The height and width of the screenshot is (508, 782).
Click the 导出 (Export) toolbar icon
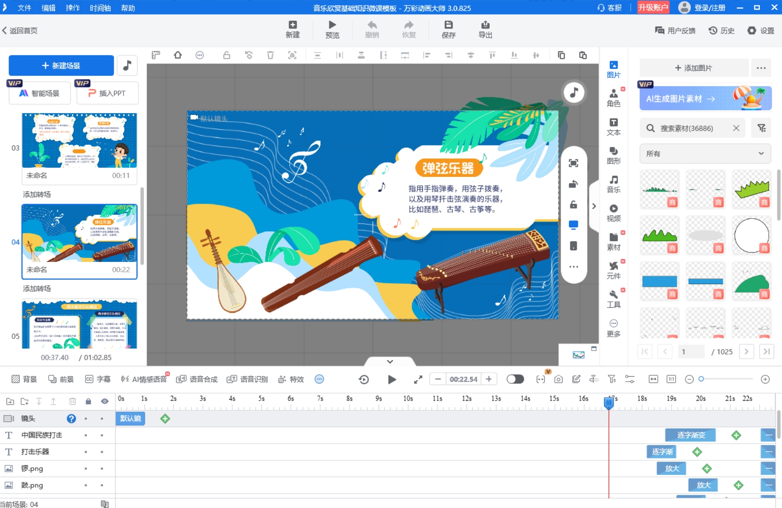[485, 29]
